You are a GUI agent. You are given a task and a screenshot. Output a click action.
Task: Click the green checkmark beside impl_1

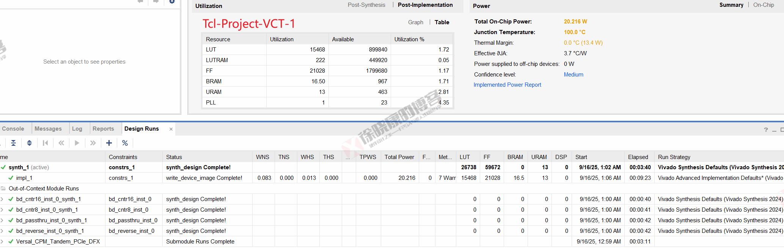point(11,178)
